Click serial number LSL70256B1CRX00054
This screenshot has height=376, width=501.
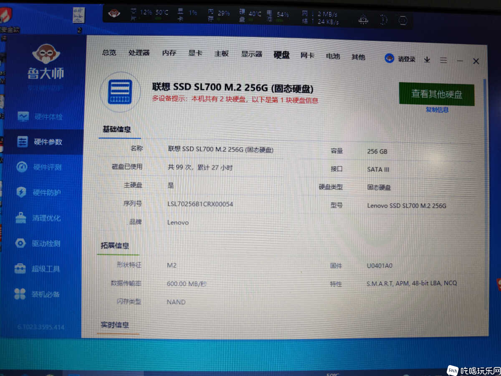[x=200, y=204]
